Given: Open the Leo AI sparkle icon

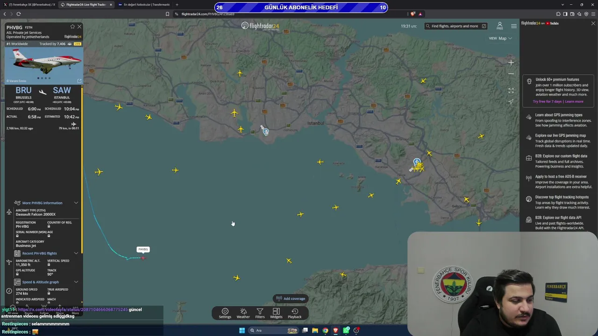Looking at the screenshot, I should pyautogui.click(x=579, y=14).
